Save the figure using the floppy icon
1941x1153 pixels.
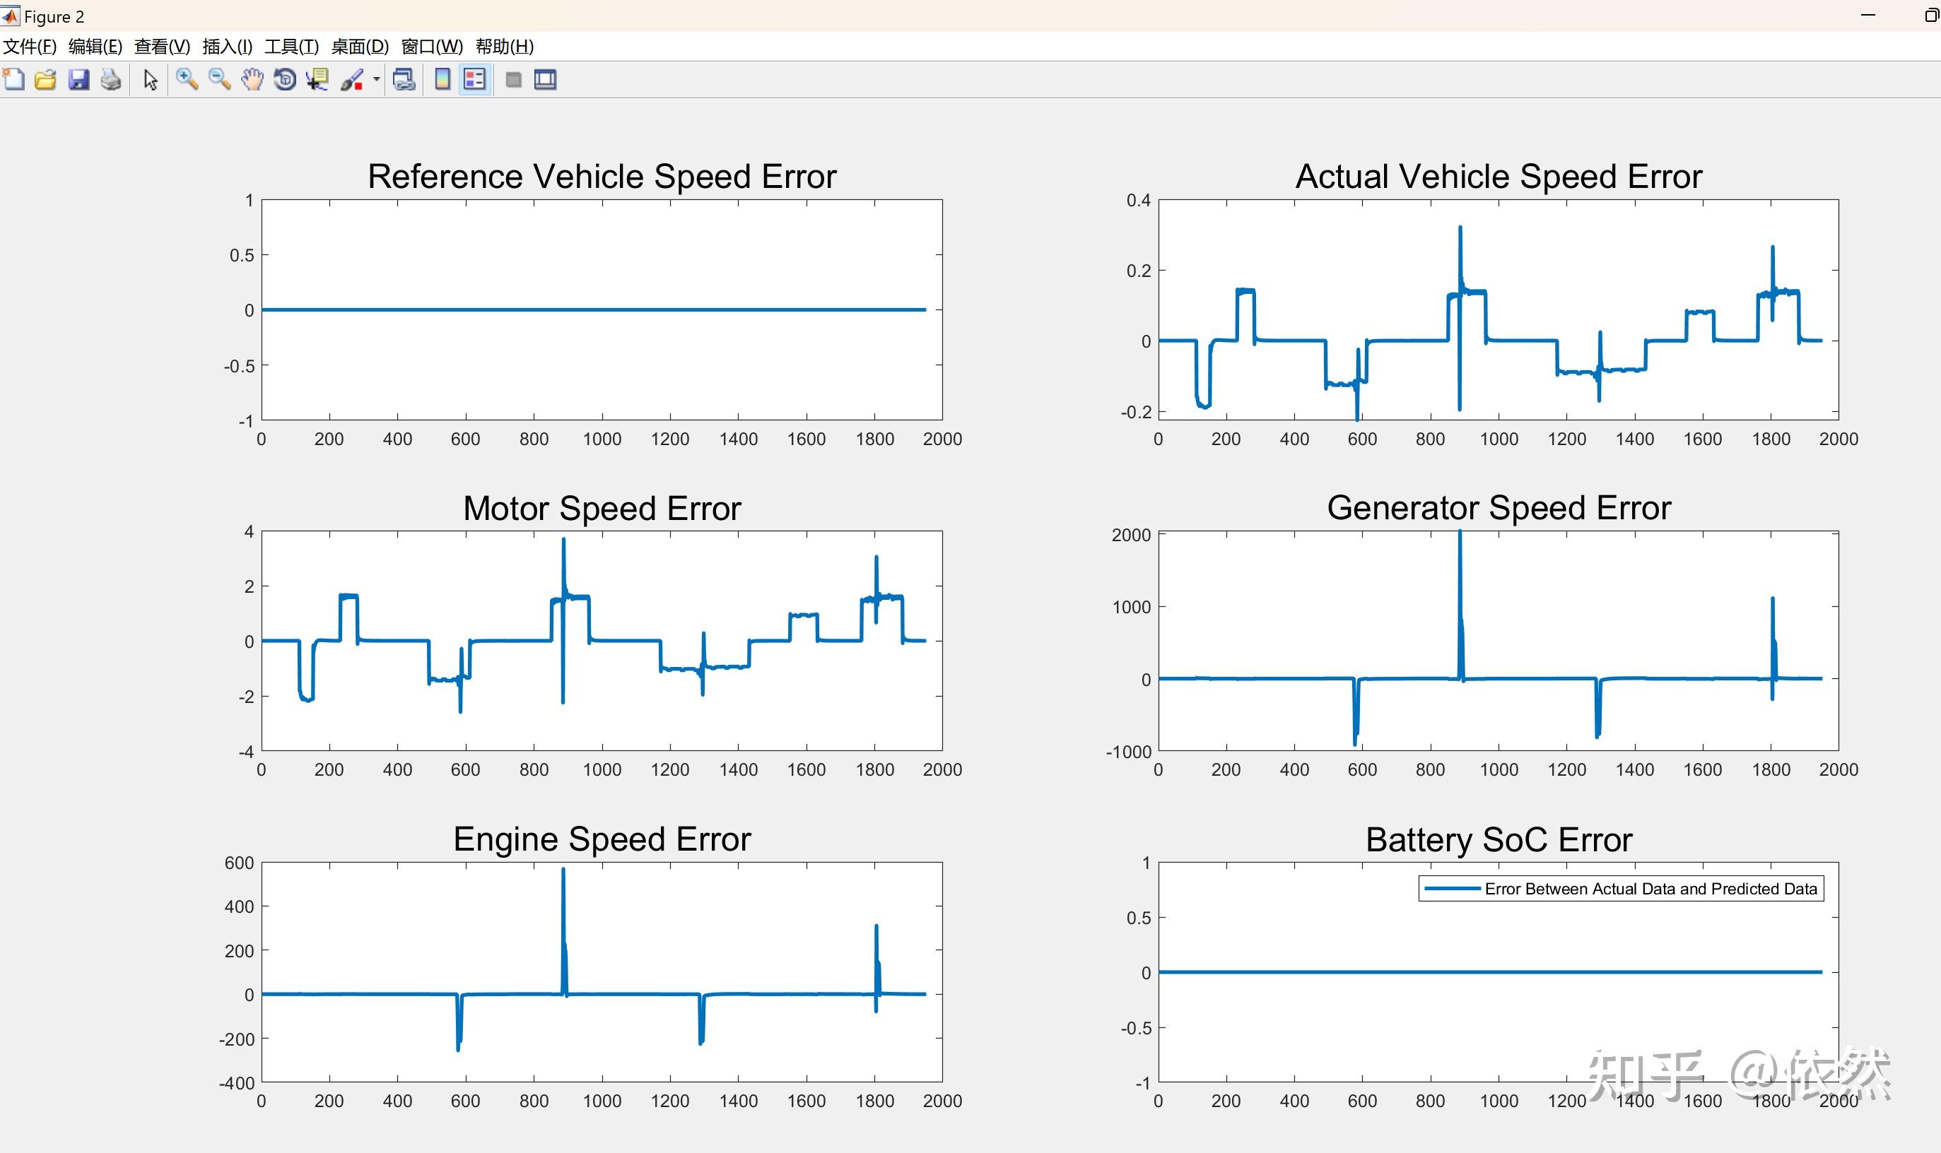pos(78,79)
